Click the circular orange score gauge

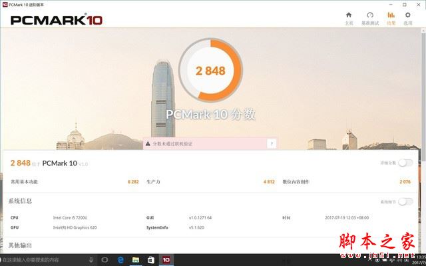[x=210, y=71]
